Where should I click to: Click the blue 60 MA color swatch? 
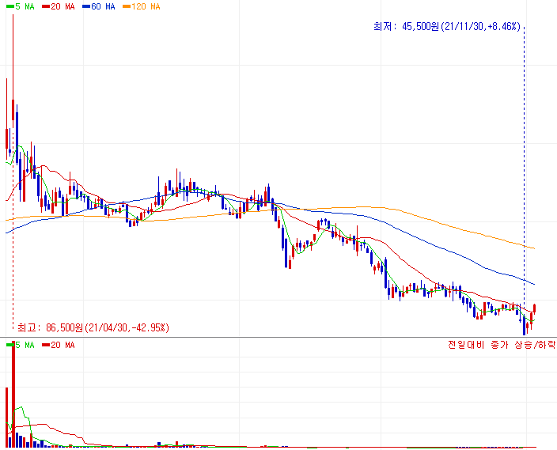click(x=86, y=6)
